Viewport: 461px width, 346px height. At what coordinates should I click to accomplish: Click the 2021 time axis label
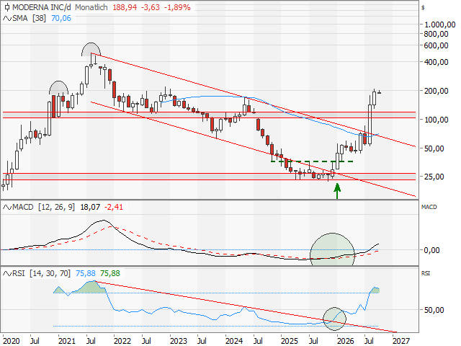point(67,341)
